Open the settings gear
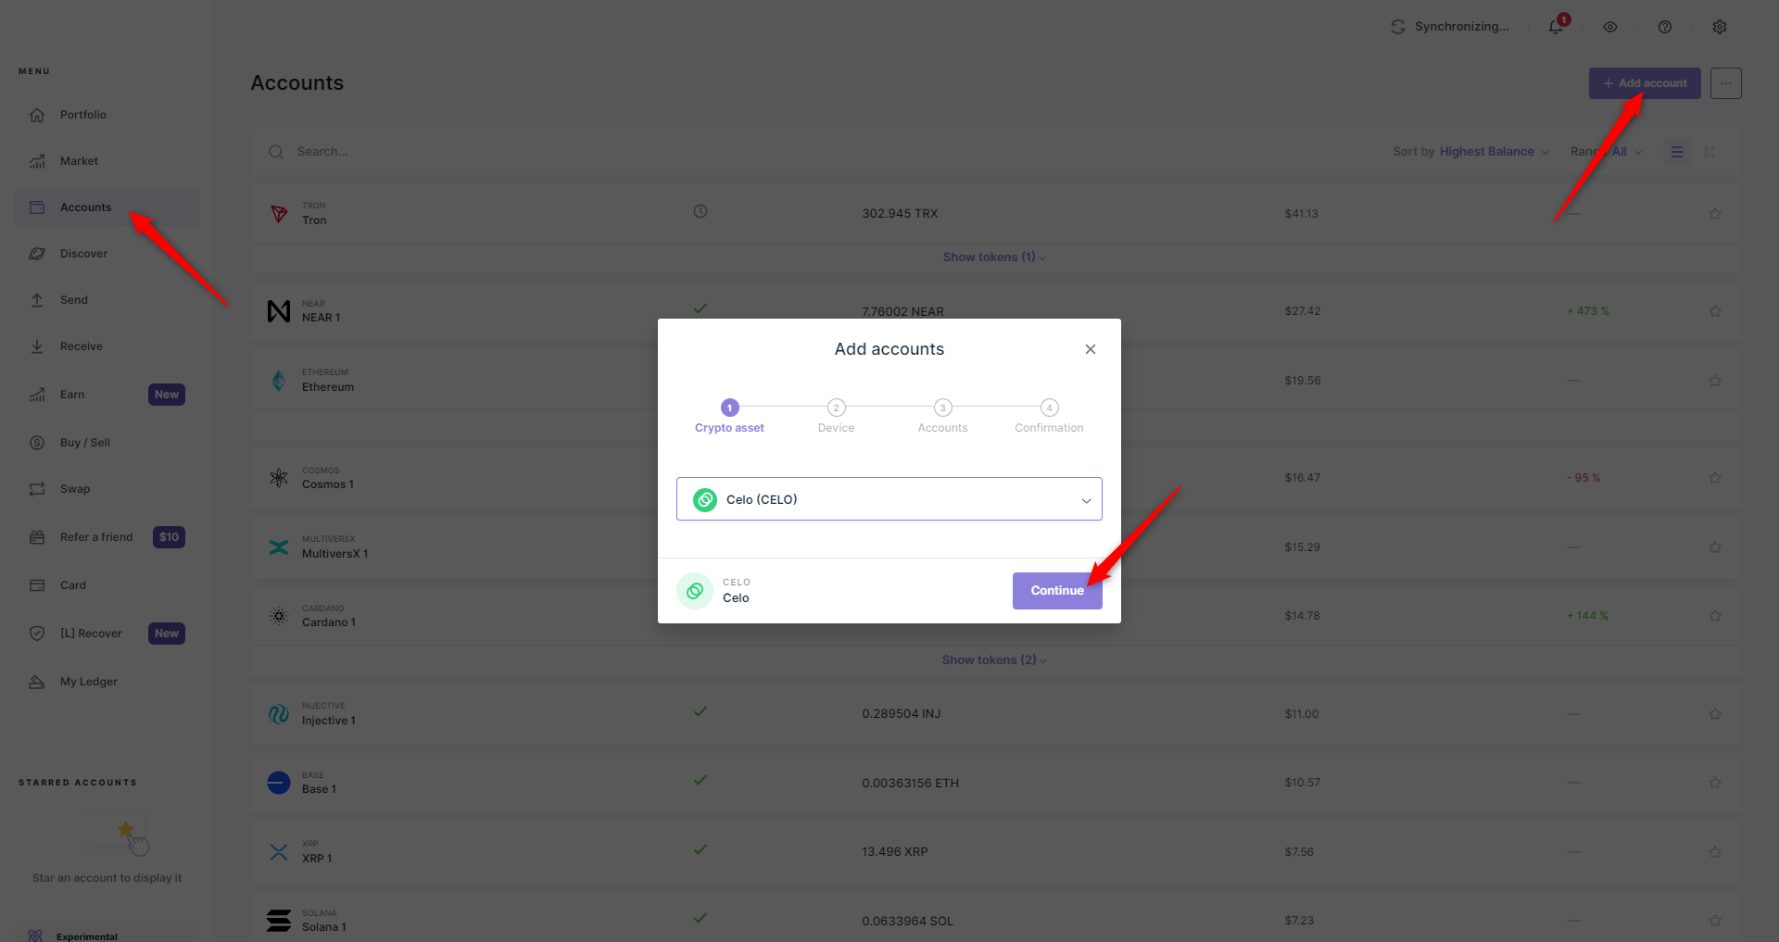 click(x=1720, y=27)
